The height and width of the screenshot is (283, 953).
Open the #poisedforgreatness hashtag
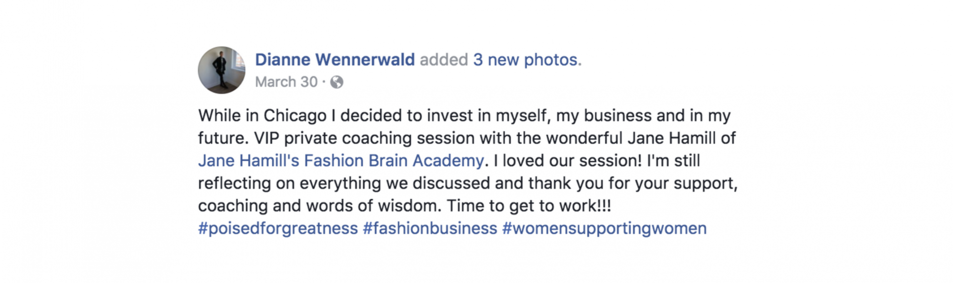click(x=278, y=228)
